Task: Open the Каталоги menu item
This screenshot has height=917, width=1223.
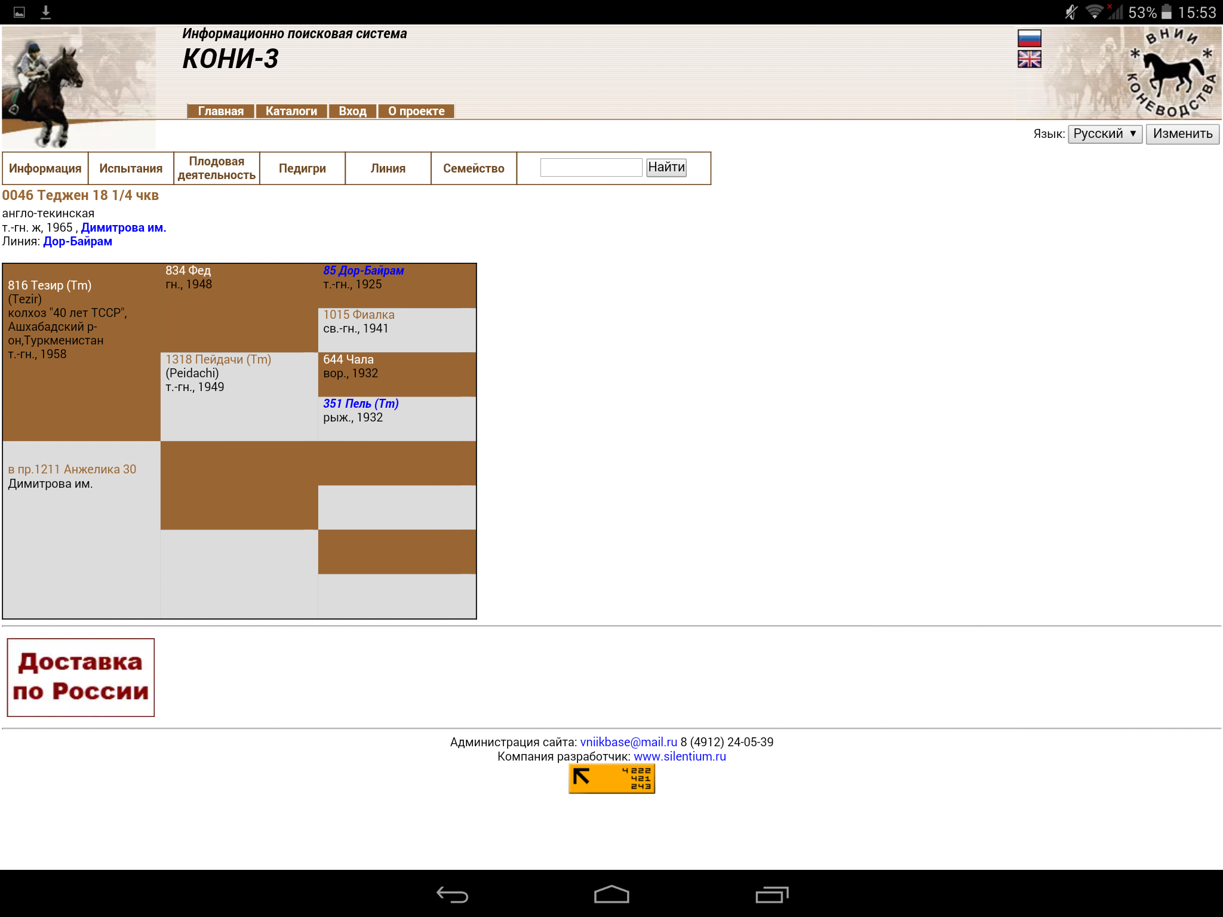Action: (x=291, y=111)
